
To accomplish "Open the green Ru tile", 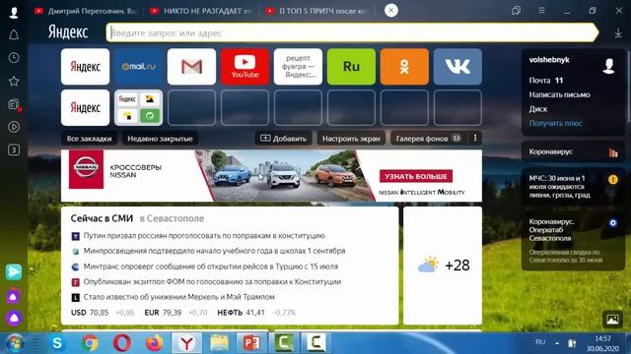I will pos(351,67).
